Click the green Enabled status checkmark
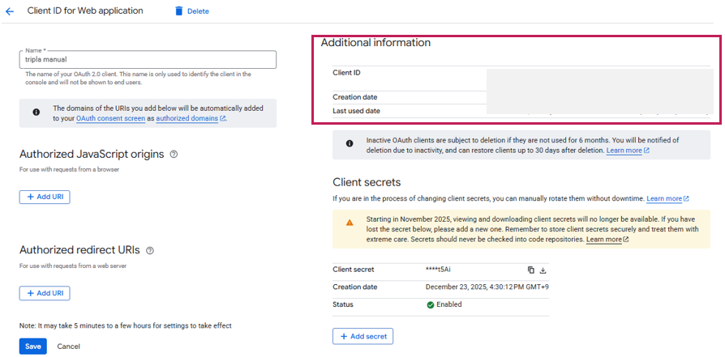Image resolution: width=725 pixels, height=357 pixels. pos(431,305)
